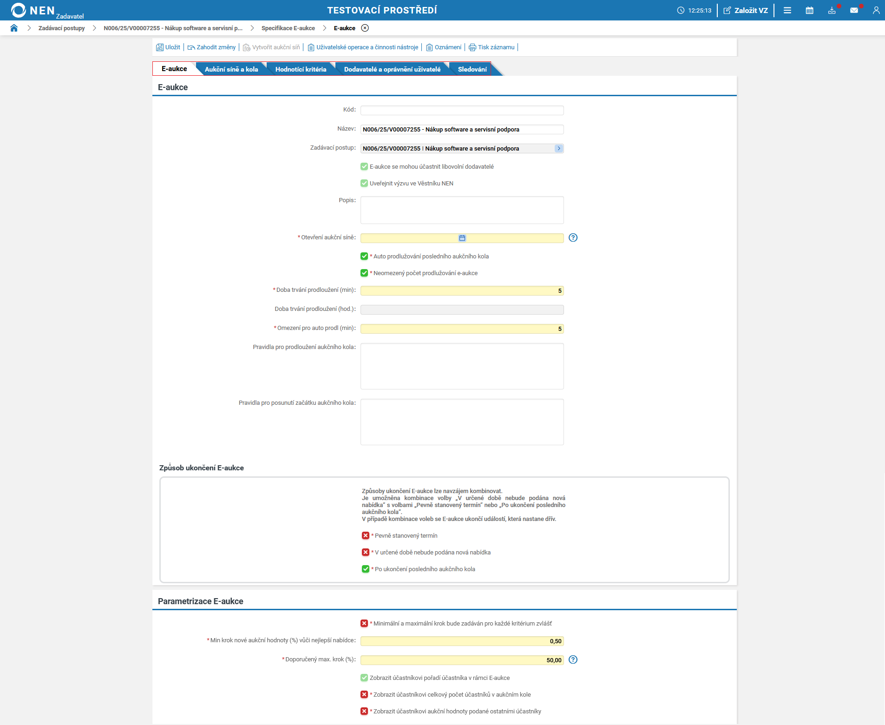Close the E-aukce breadcrumb with X icon

point(365,28)
